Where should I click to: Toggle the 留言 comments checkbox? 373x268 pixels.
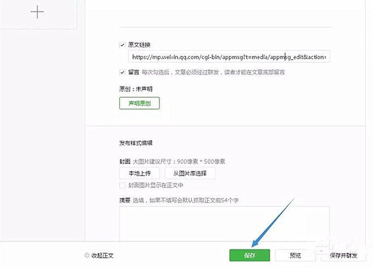(122, 72)
